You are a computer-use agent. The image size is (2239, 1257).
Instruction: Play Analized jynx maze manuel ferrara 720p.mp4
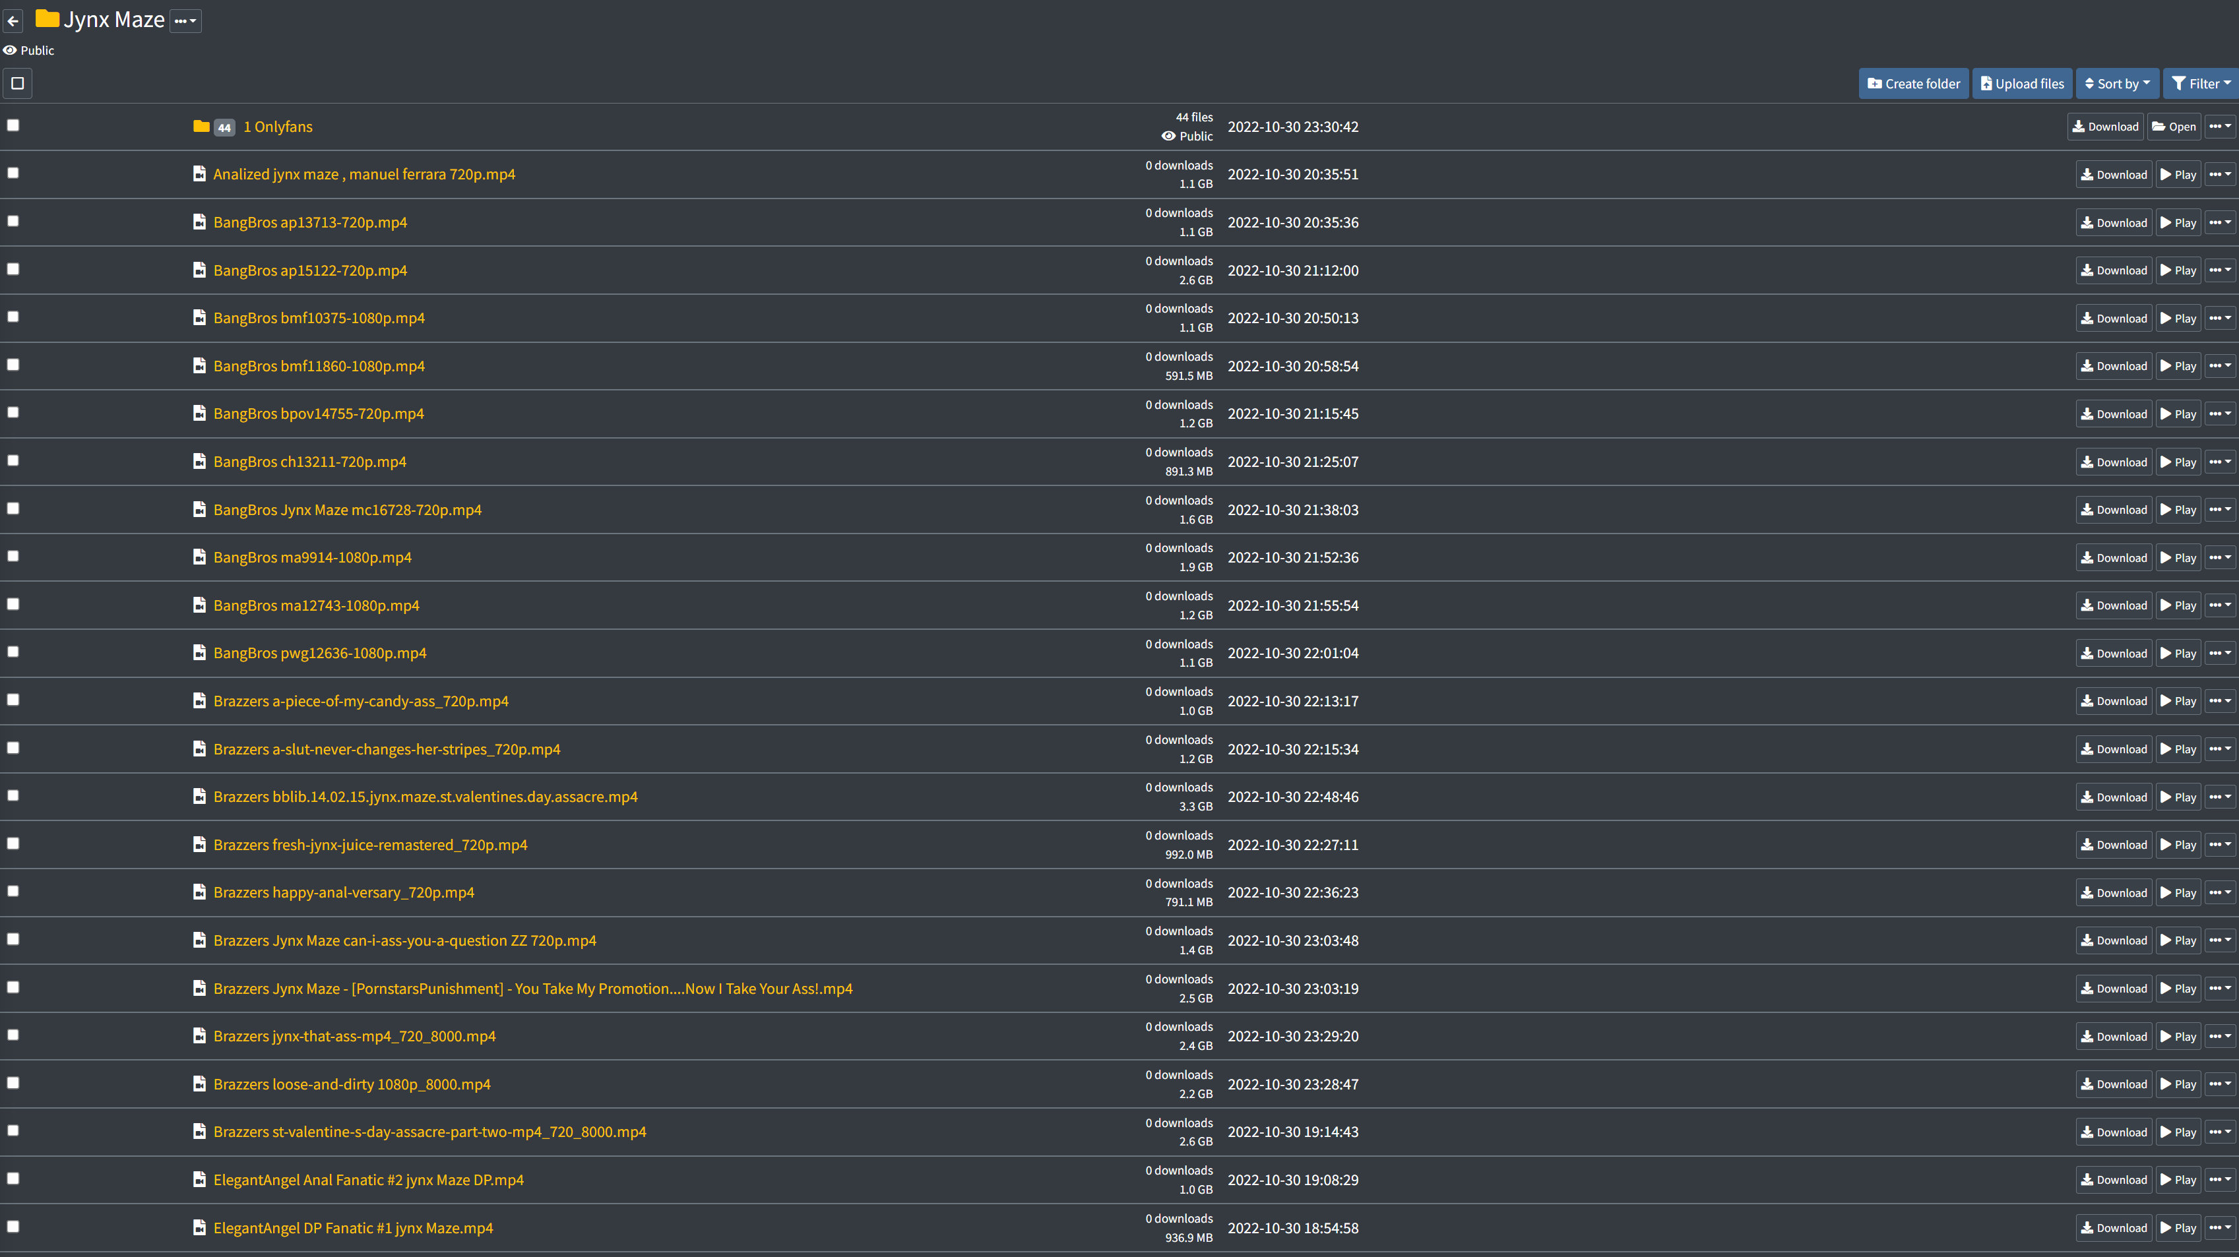2178,175
